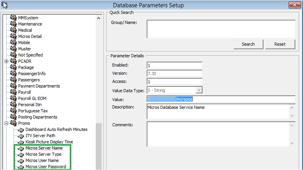Click the Mobile group icon

click(x=13, y=42)
